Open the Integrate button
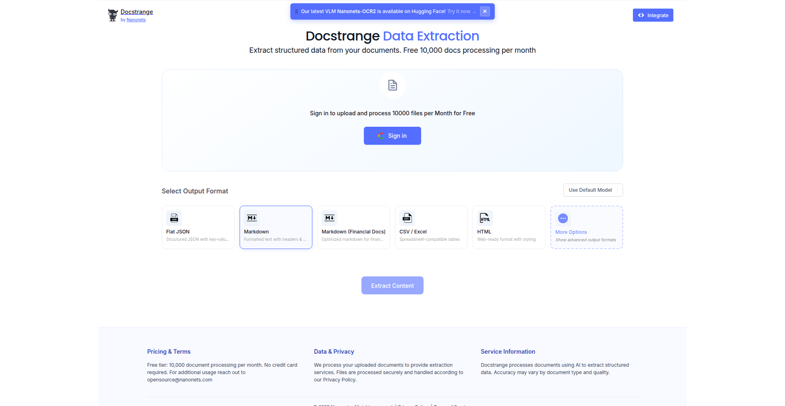The width and height of the screenshot is (785, 406). 653,15
